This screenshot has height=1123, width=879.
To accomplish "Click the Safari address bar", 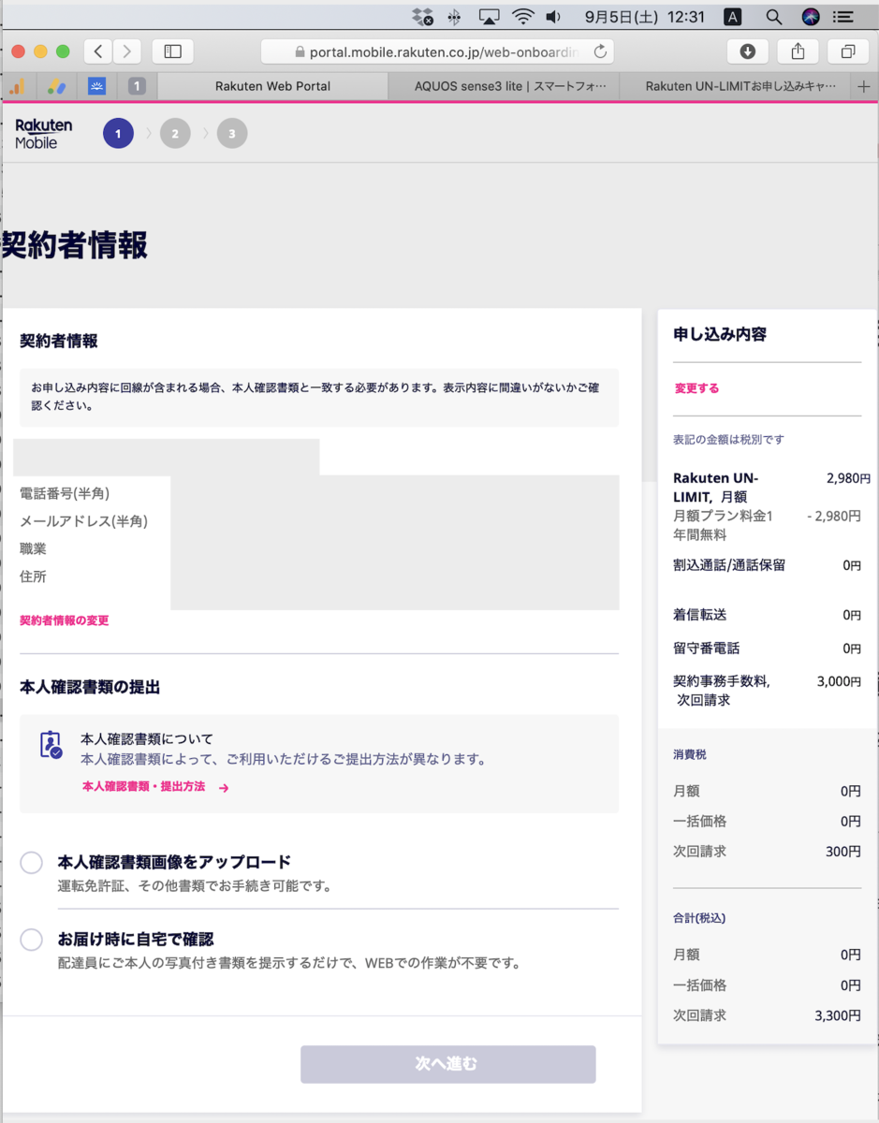I will point(440,51).
